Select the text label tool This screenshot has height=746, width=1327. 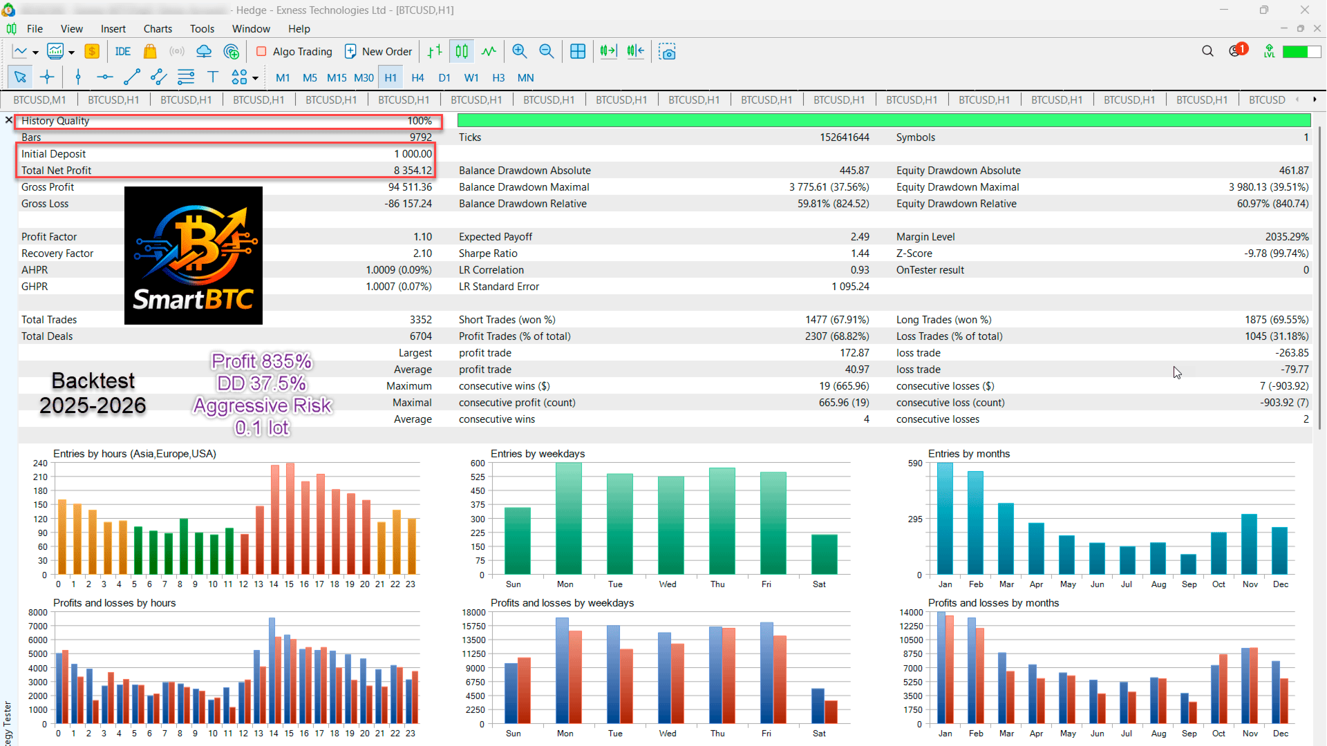[212, 77]
